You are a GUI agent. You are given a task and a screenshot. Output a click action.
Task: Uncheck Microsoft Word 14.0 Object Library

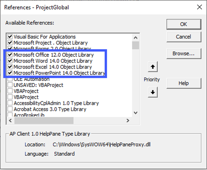coord(10,61)
